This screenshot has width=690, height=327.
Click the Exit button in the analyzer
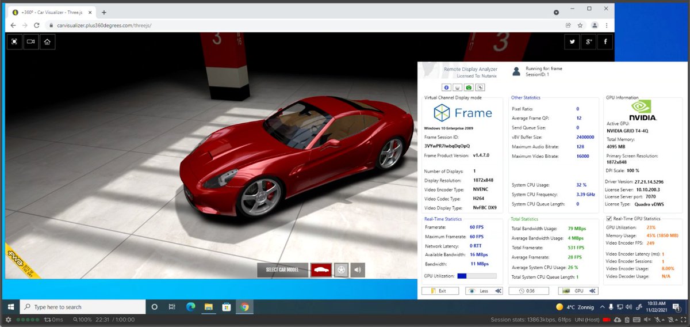tap(440, 291)
